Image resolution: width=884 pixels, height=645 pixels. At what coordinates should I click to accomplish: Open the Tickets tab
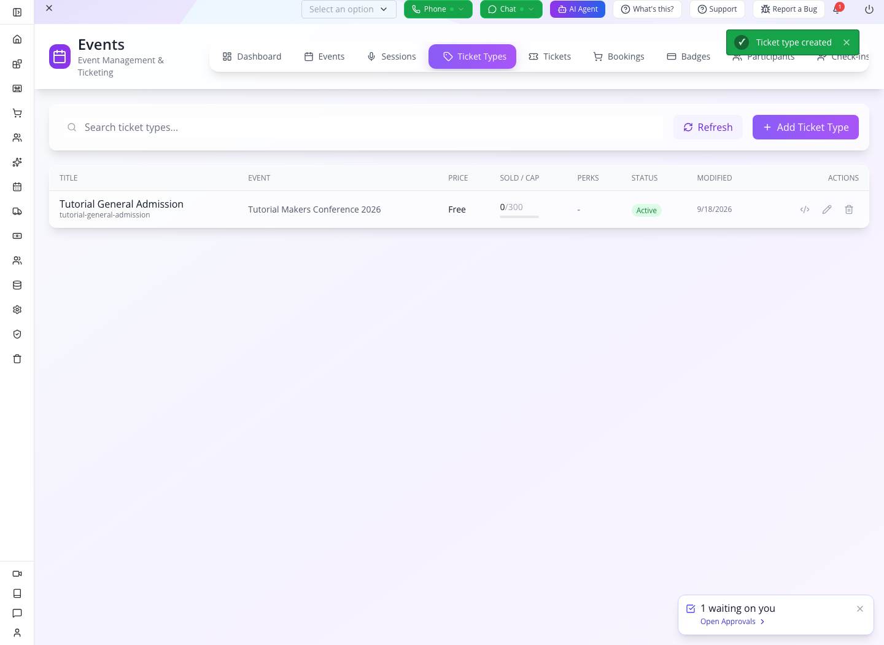[550, 57]
